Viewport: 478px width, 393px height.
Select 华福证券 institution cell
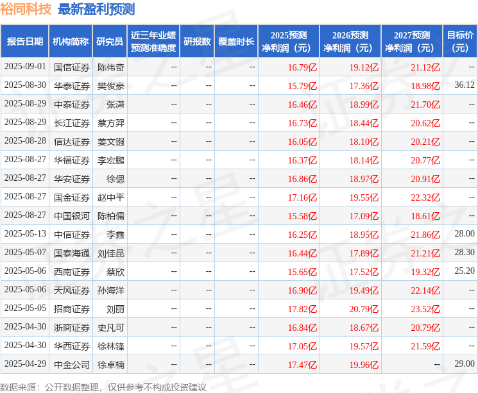(x=72, y=160)
